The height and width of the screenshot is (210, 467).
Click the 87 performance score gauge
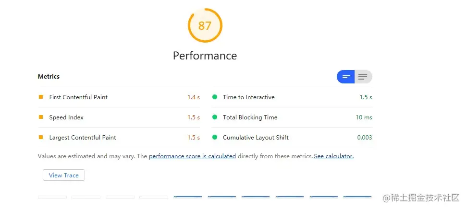pos(205,25)
